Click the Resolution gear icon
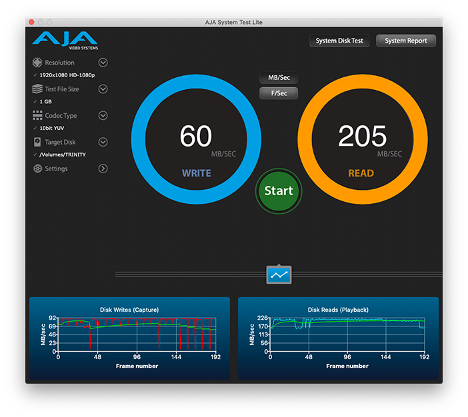 click(37, 63)
